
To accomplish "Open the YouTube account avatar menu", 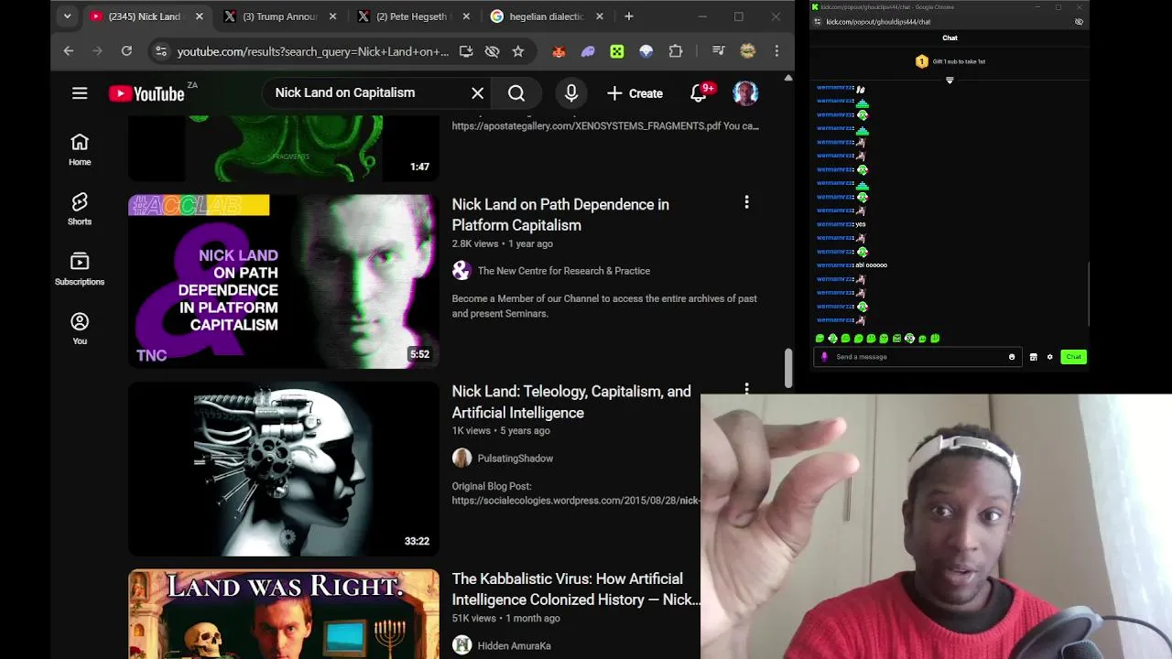I will coord(745,93).
